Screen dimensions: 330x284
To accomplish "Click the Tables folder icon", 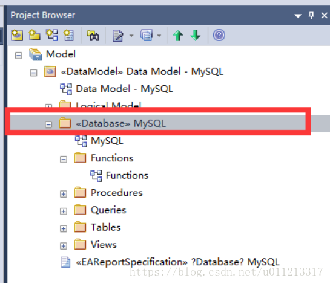I will (80, 227).
